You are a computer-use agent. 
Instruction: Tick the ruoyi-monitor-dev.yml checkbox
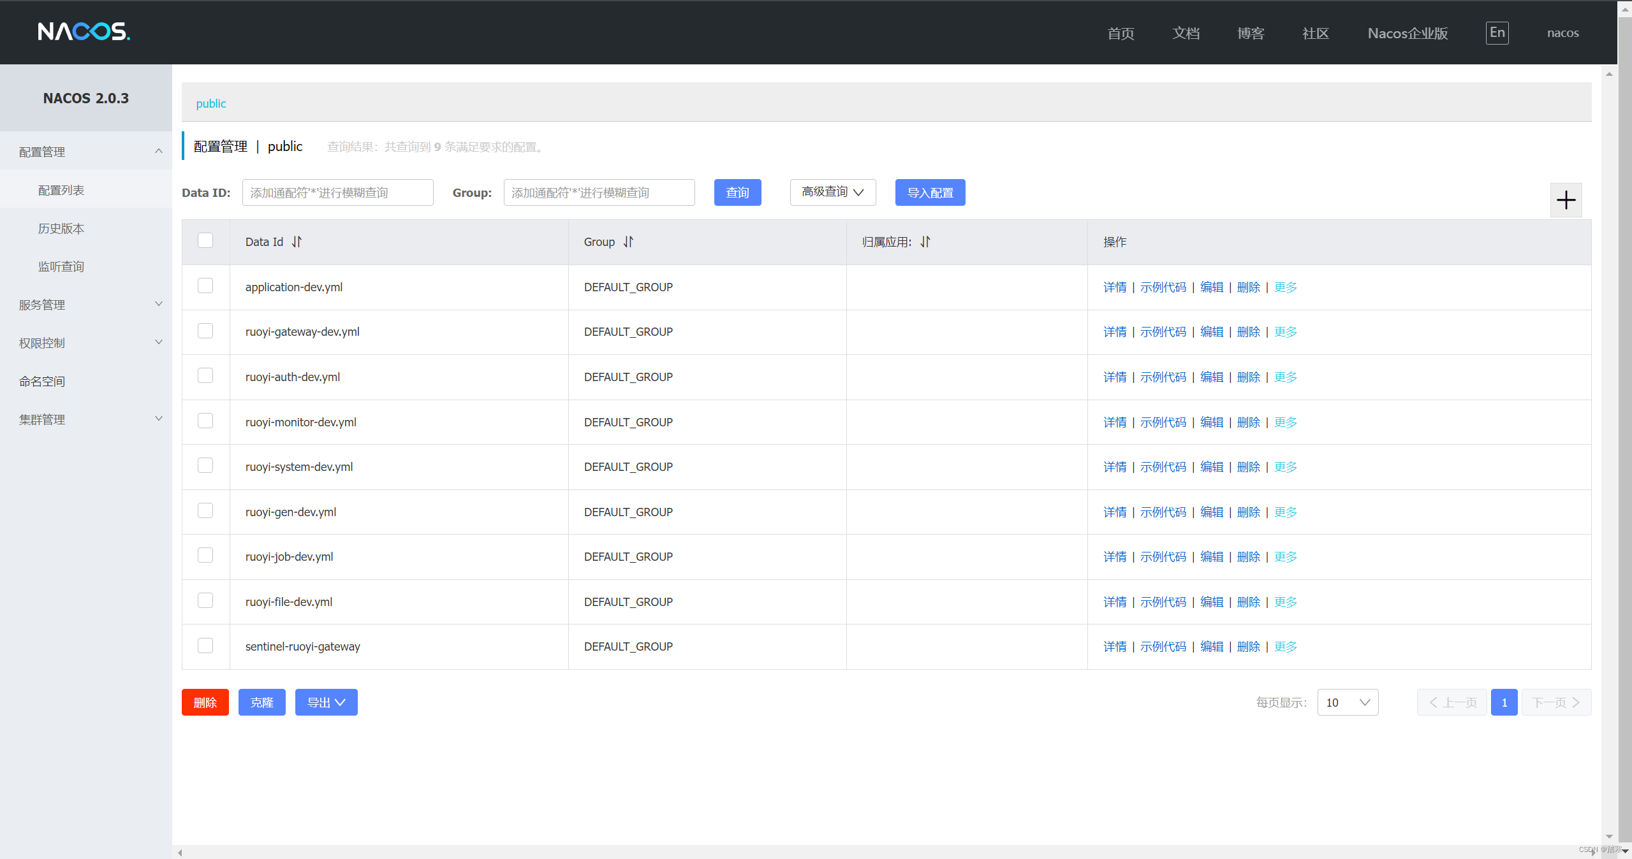tap(205, 421)
